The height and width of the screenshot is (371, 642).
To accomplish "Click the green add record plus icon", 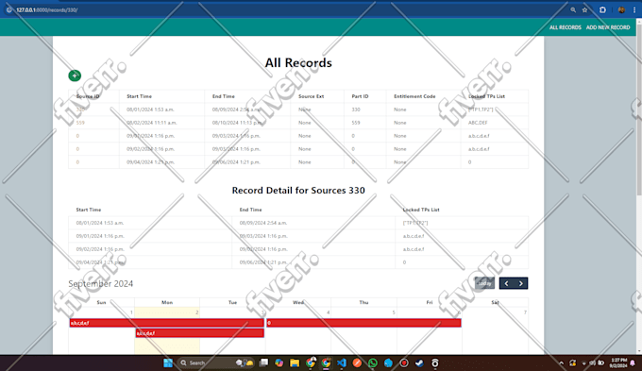I will click(x=75, y=76).
